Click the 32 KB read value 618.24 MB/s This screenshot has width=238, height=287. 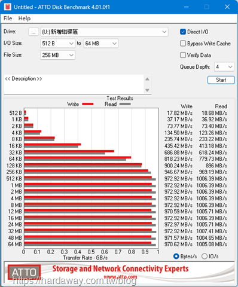tap(213, 152)
